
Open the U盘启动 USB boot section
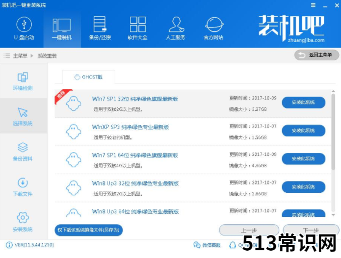[24, 28]
